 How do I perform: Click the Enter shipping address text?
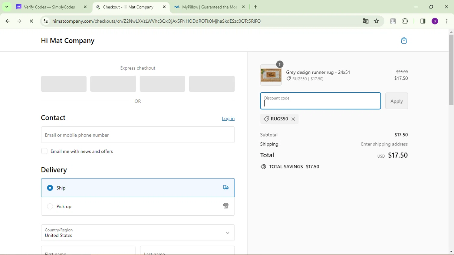384,144
